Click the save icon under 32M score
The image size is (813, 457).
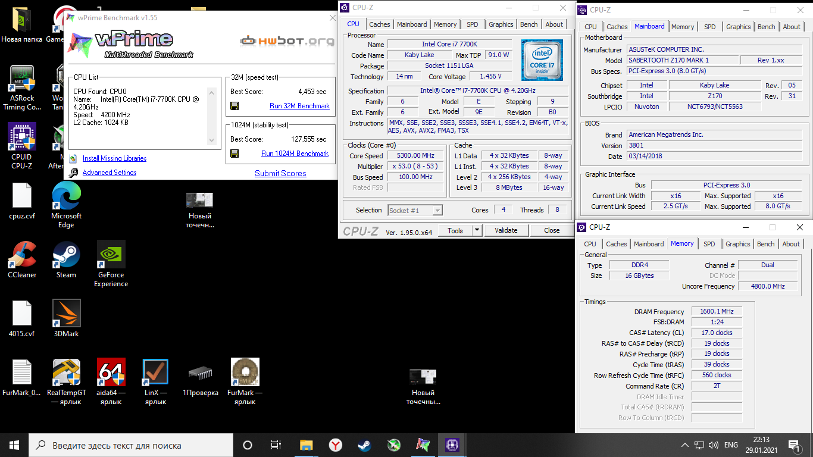[234, 106]
